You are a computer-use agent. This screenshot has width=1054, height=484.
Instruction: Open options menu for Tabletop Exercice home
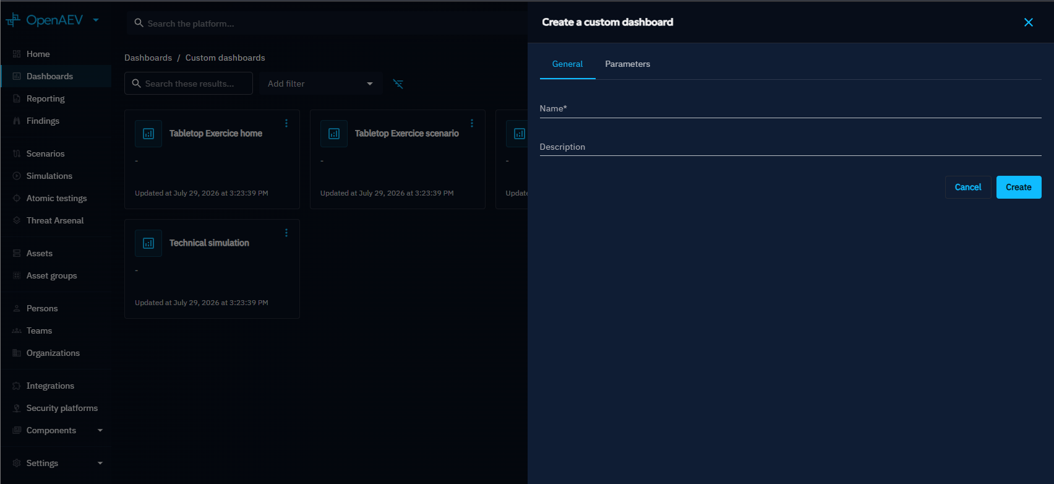(x=286, y=123)
